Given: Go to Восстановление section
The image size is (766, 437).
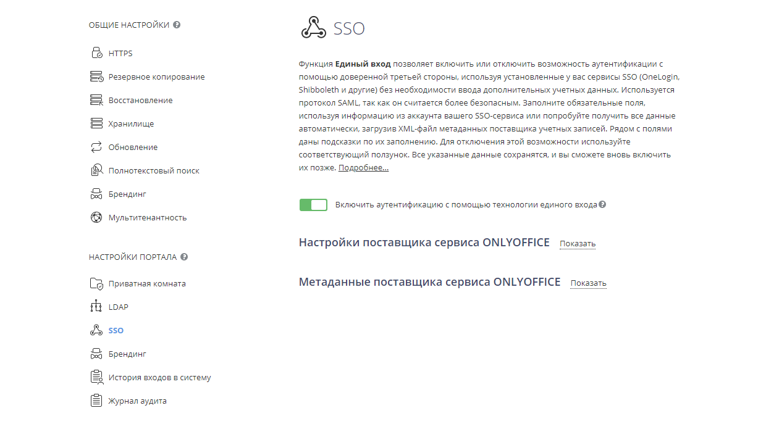Looking at the screenshot, I should (x=141, y=100).
